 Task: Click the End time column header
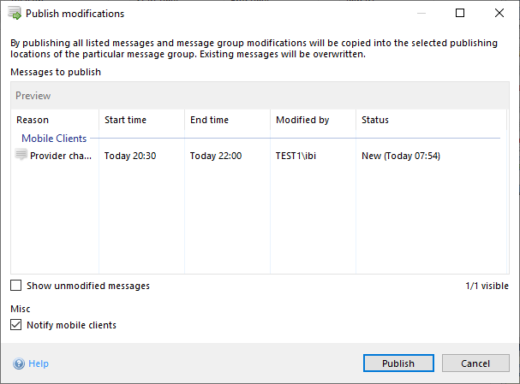(x=211, y=120)
